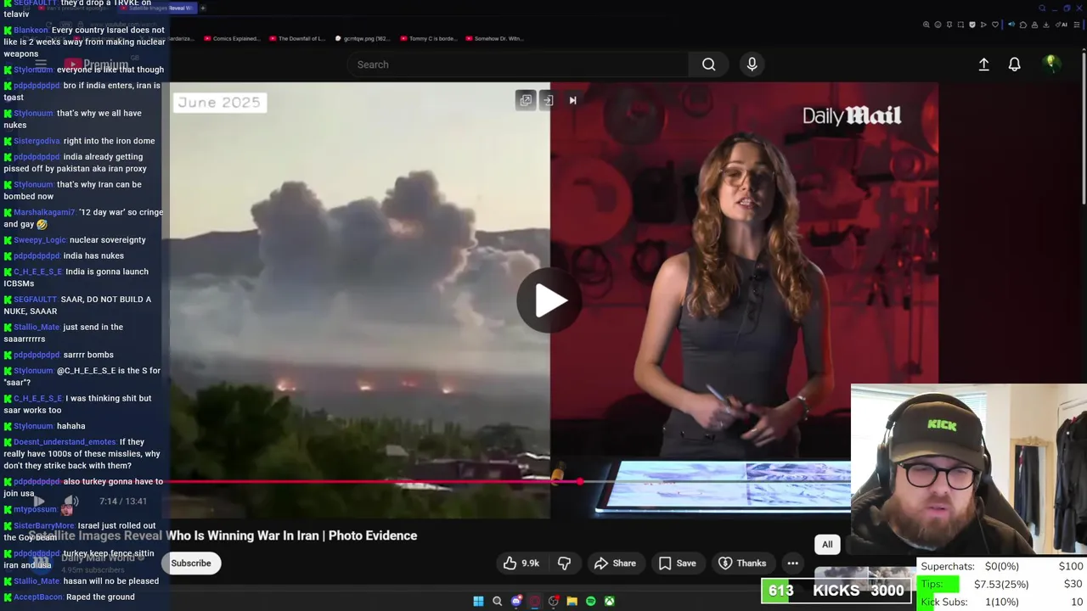Subscribe to the Daily Mail World channel
The width and height of the screenshot is (1087, 611).
tap(191, 563)
